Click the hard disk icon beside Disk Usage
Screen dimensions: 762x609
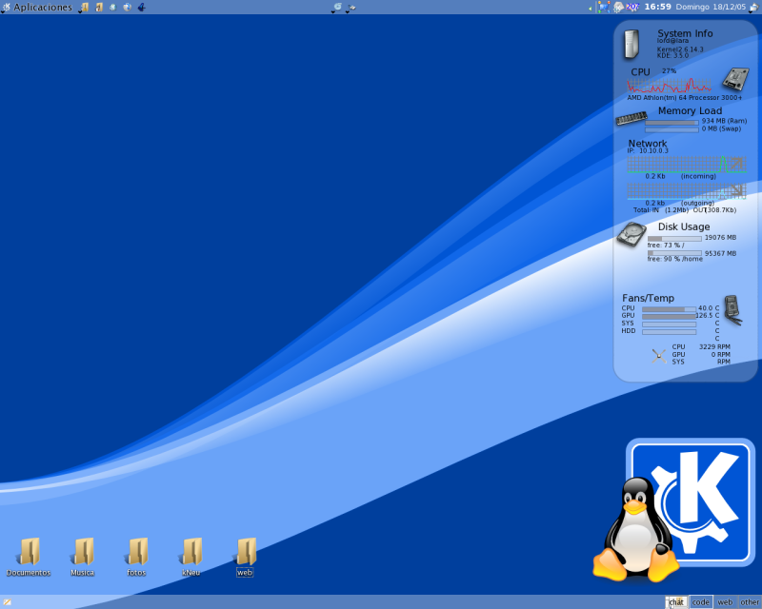pyautogui.click(x=632, y=235)
